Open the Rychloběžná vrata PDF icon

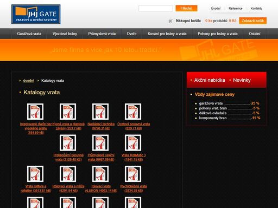(133, 174)
